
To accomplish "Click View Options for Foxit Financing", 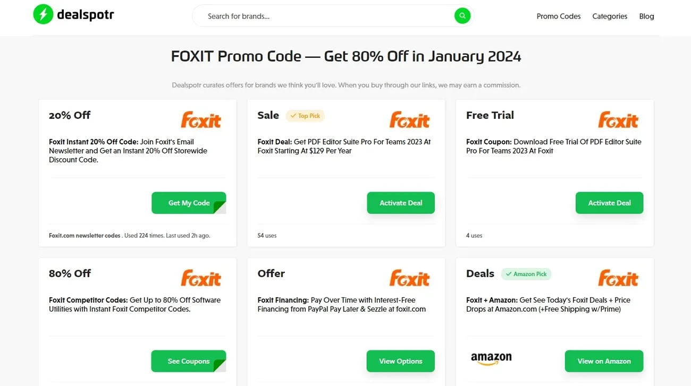I will (400, 361).
